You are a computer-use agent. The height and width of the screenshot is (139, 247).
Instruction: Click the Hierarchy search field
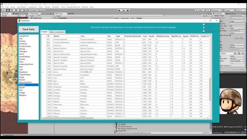(x=45, y=16)
